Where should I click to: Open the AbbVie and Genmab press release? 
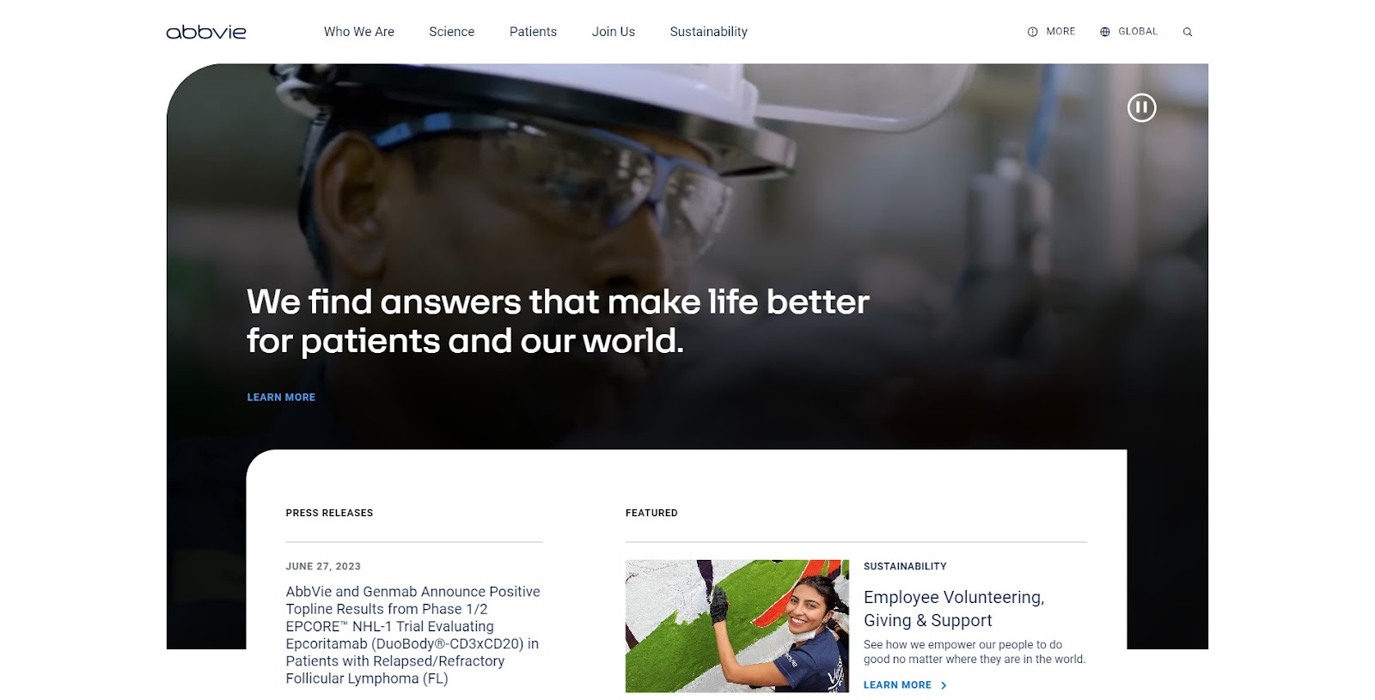click(x=413, y=635)
